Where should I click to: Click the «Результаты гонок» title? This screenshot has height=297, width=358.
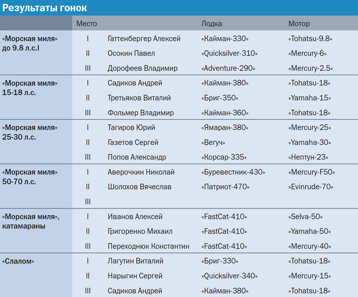click(x=45, y=8)
